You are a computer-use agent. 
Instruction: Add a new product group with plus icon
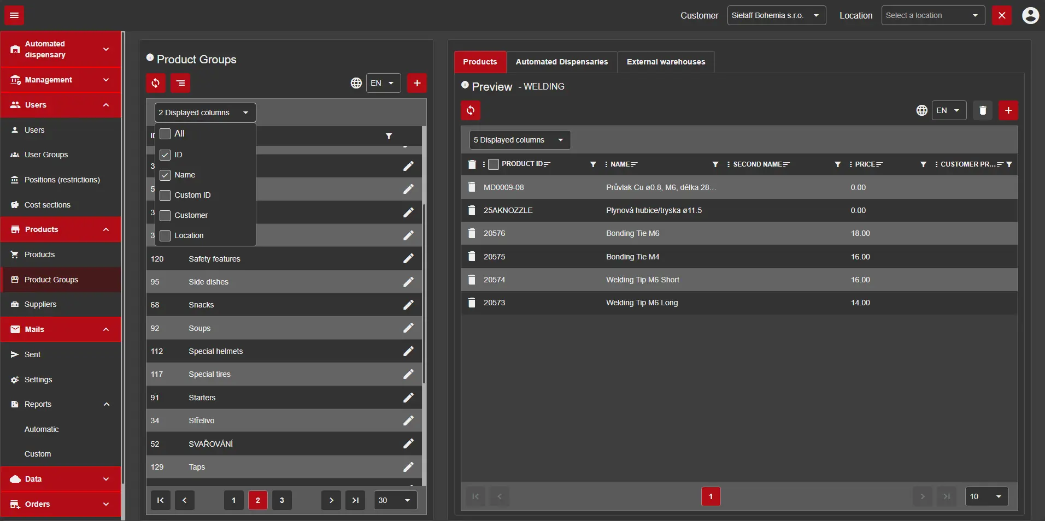click(416, 83)
